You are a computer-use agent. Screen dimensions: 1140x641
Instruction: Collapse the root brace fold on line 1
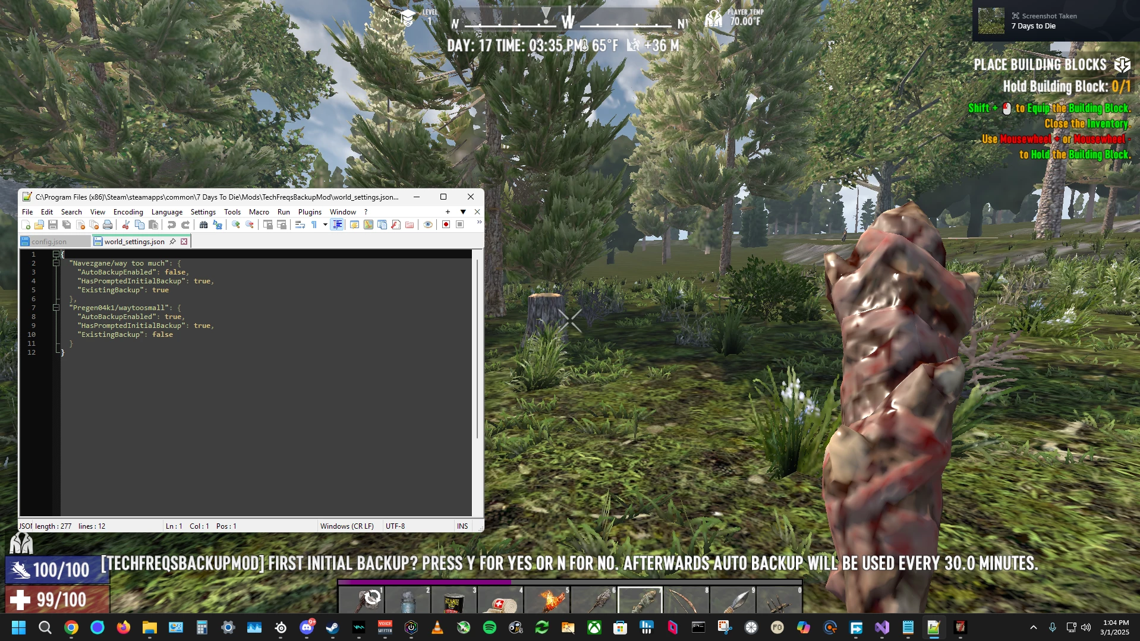point(56,254)
